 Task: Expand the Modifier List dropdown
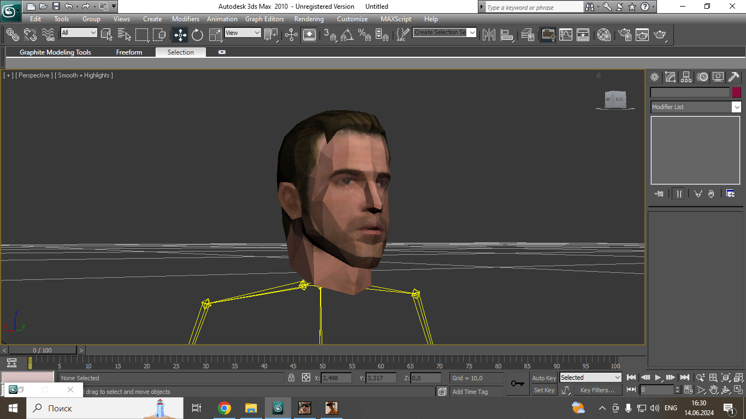[x=736, y=107]
